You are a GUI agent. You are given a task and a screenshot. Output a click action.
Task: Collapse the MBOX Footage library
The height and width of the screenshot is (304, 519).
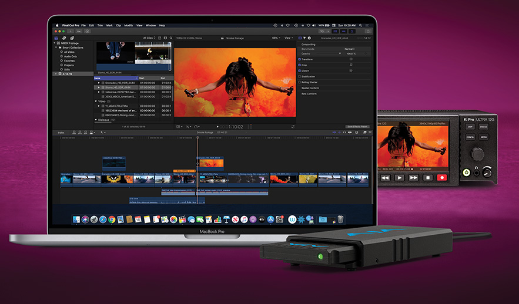pos(55,43)
